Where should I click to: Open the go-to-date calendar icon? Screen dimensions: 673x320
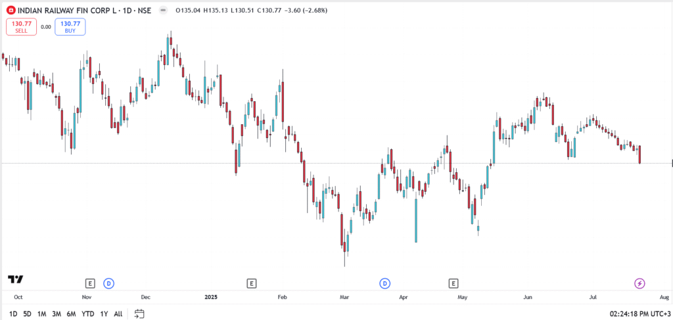click(x=139, y=313)
